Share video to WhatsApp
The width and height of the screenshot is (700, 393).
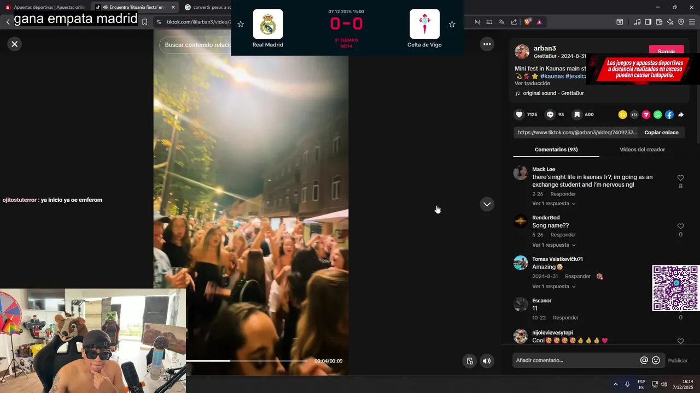(658, 115)
